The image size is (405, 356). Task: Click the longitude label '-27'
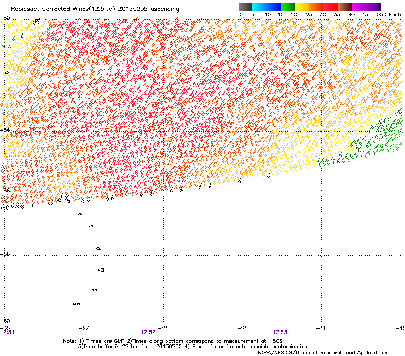(84, 328)
